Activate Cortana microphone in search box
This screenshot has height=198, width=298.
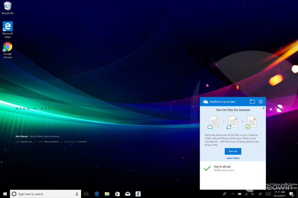click(77, 194)
